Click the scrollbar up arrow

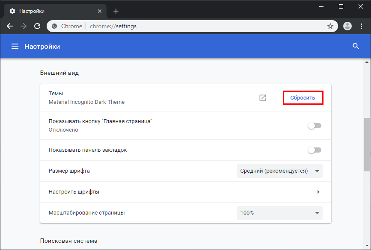tap(367, 62)
